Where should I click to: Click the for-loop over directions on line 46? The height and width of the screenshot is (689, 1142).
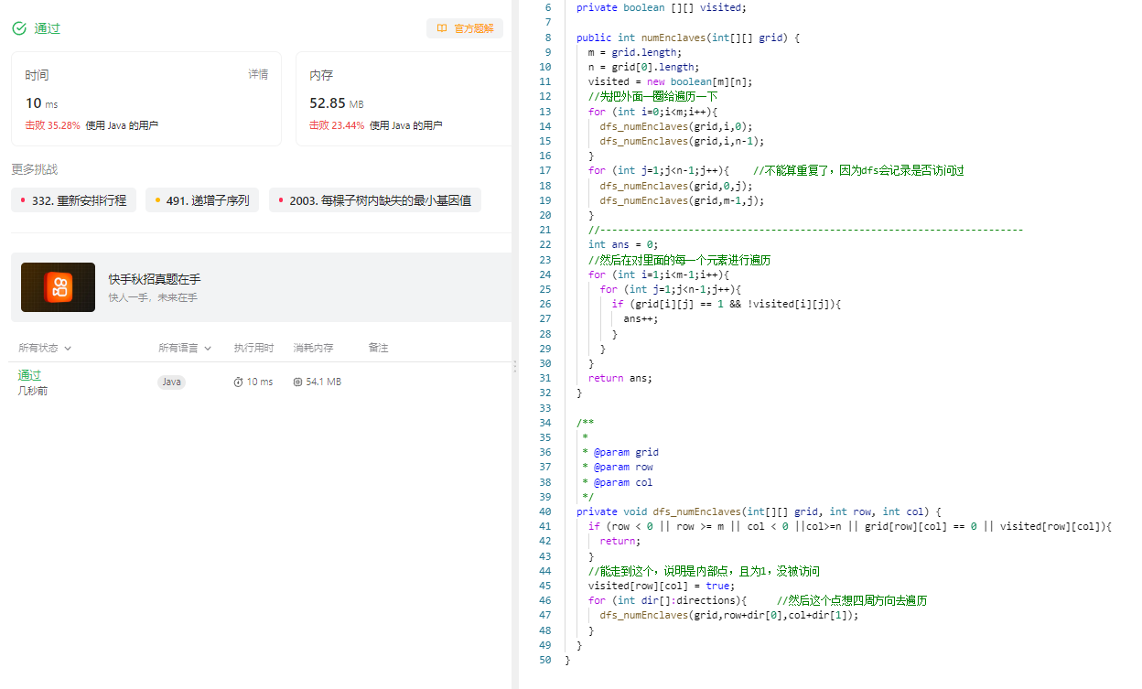click(x=668, y=600)
